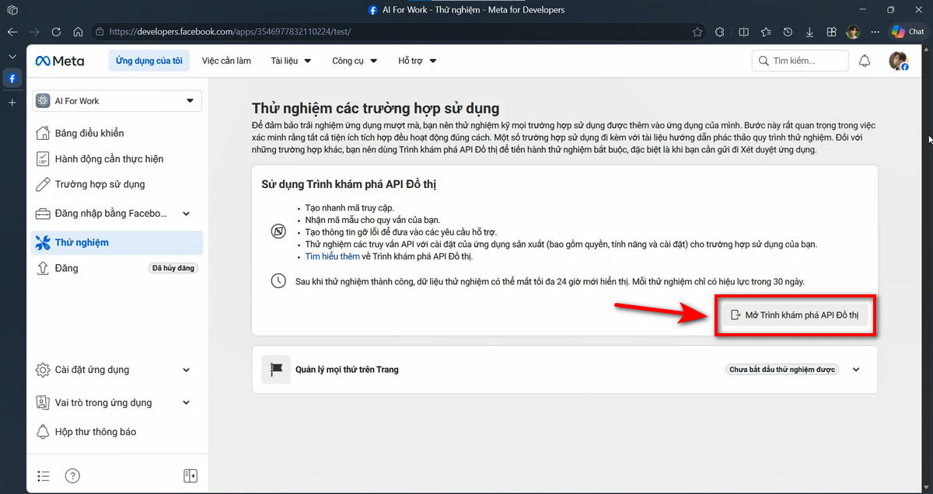Viewport: 933px width, 494px height.
Task: Open the browser extensions puzzle icon
Action: pos(720,32)
